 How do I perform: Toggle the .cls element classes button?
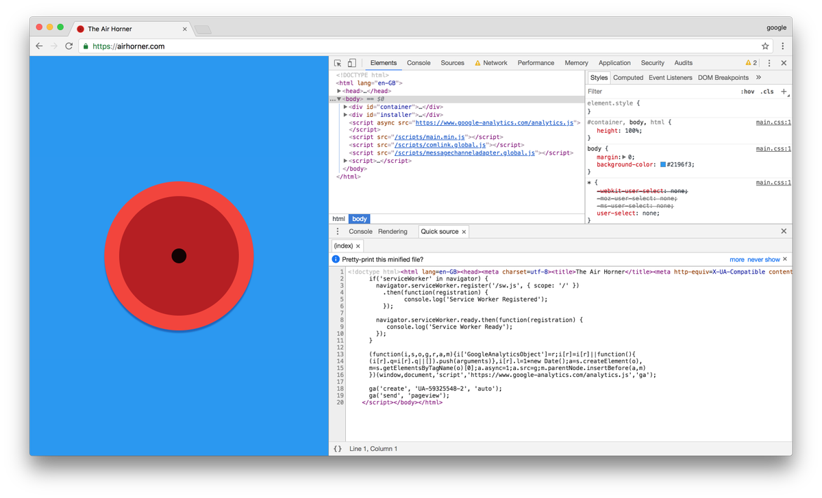[767, 92]
